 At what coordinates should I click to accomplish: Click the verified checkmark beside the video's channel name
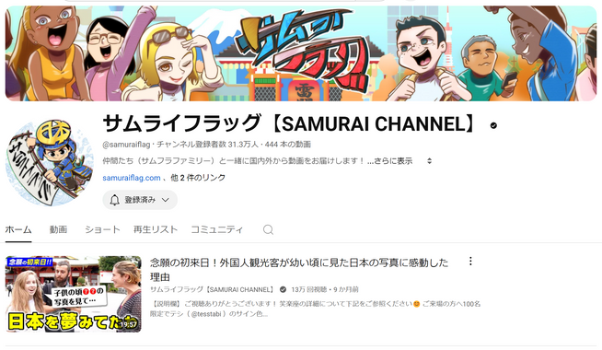283,289
